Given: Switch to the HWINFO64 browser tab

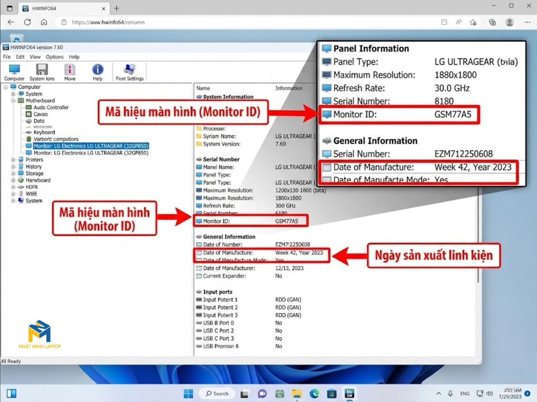Looking at the screenshot, I should coord(63,8).
